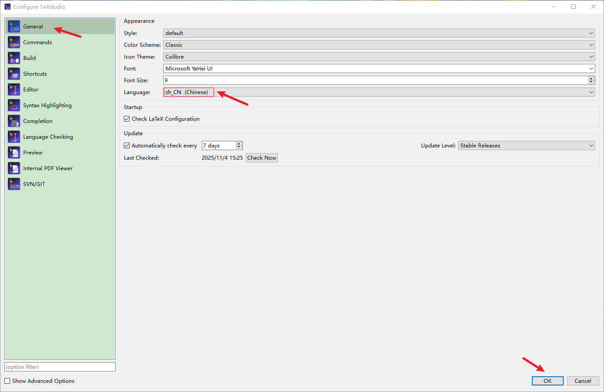604x392 pixels.
Task: Click the Color Scheme label
Action: [142, 45]
